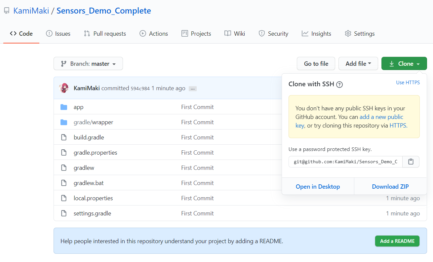Click the file icon next to gradlew.bat

point(64,183)
